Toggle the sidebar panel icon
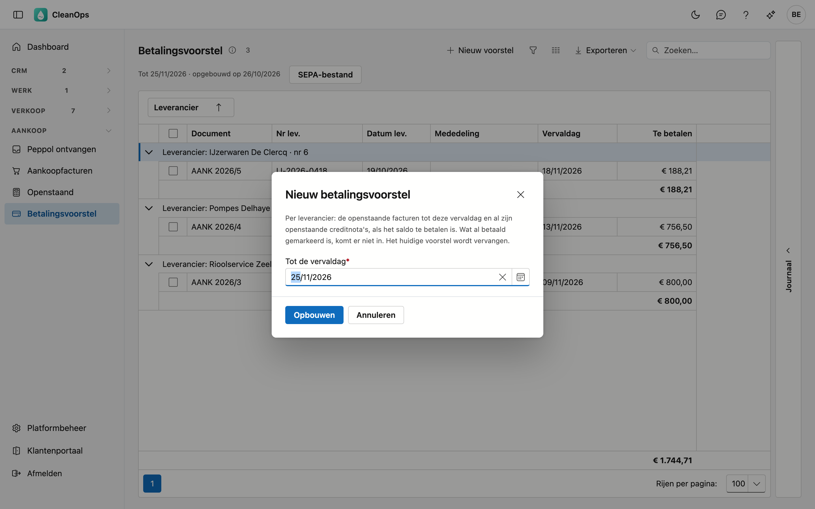The height and width of the screenshot is (509, 815). [x=18, y=15]
